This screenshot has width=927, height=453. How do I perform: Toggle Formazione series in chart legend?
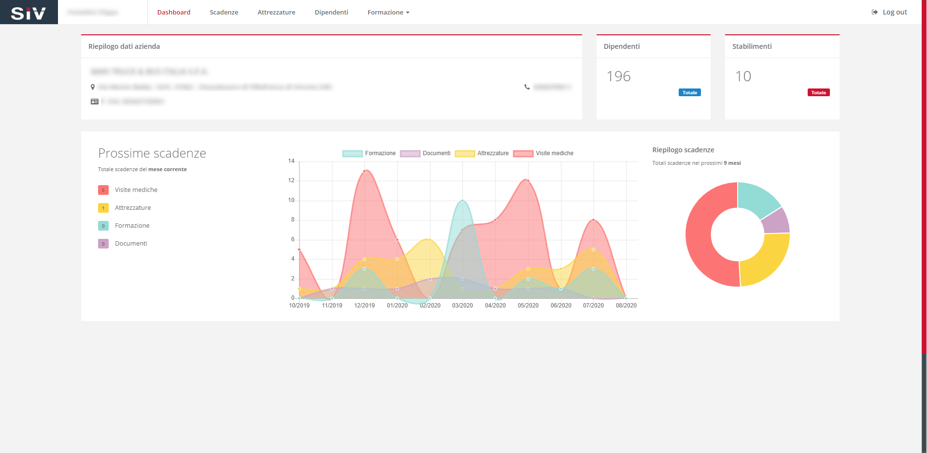(x=369, y=153)
